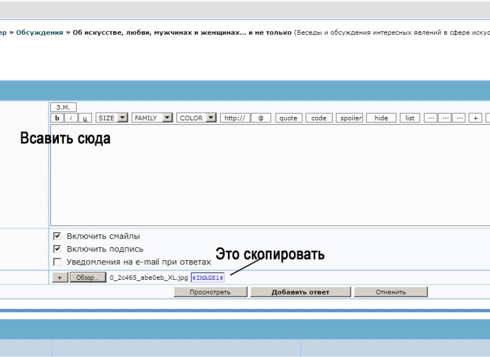The image size is (490, 357).
Task: Insert http:// link tag
Action: [234, 118]
